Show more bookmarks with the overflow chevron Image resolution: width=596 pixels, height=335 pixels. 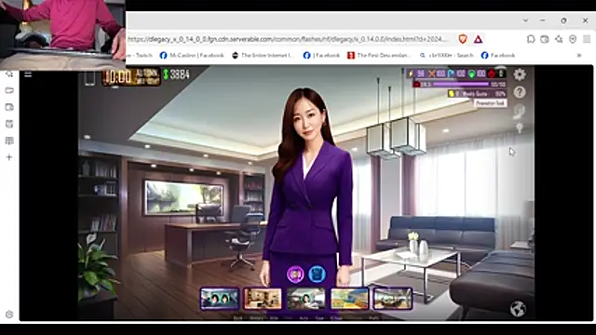click(579, 56)
